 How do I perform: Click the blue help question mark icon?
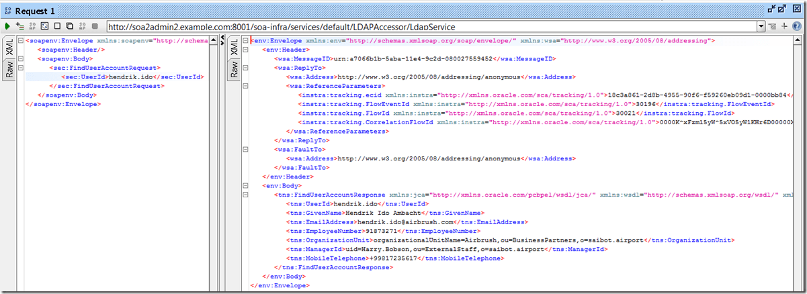[796, 26]
